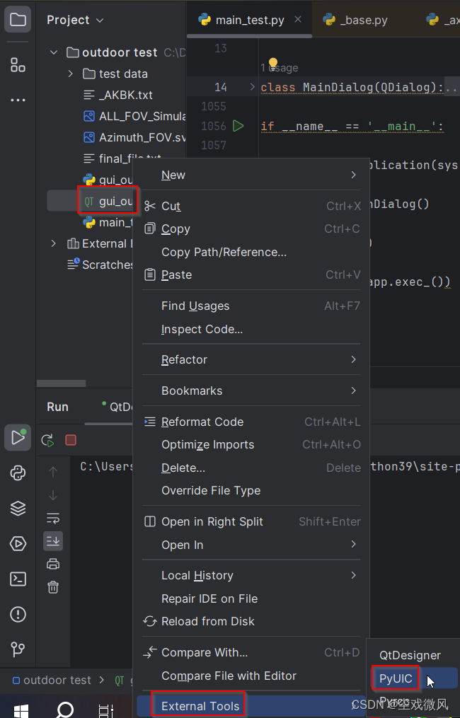Stop the running process with red square icon
The height and width of the screenshot is (718, 460).
tap(69, 439)
